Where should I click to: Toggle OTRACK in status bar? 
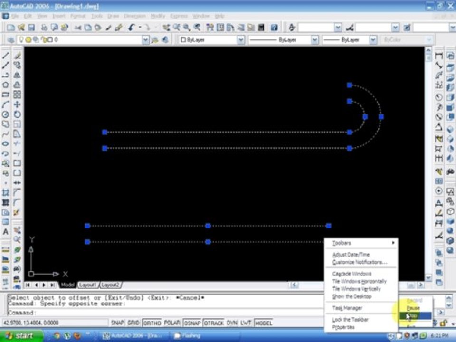pyautogui.click(x=214, y=323)
